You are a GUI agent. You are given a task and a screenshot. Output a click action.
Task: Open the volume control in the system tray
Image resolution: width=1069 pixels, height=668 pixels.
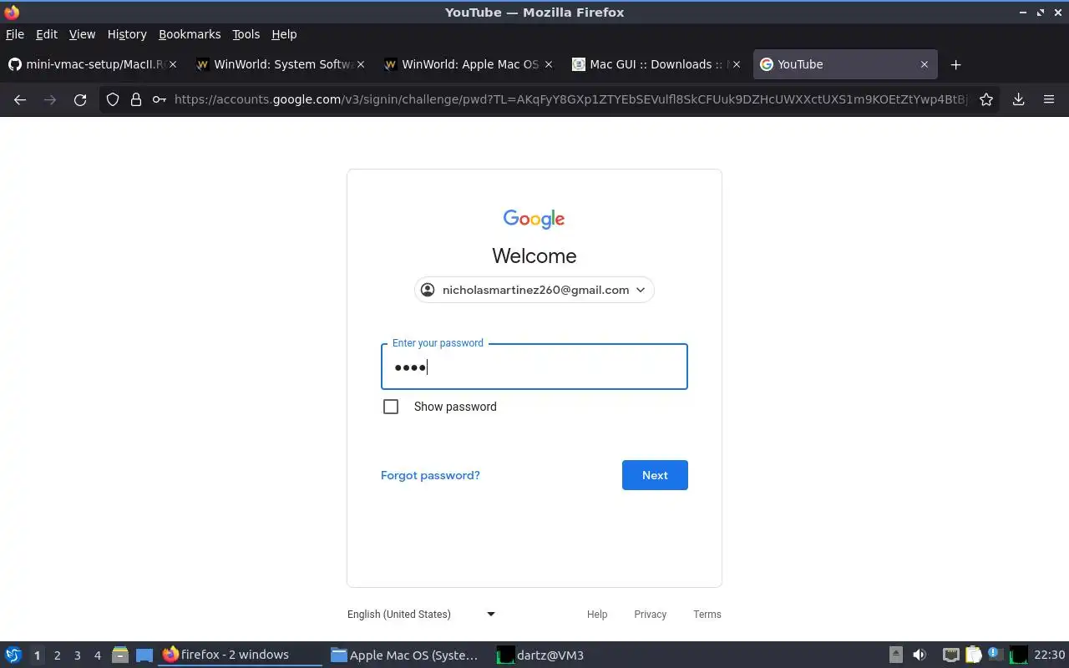pos(920,655)
